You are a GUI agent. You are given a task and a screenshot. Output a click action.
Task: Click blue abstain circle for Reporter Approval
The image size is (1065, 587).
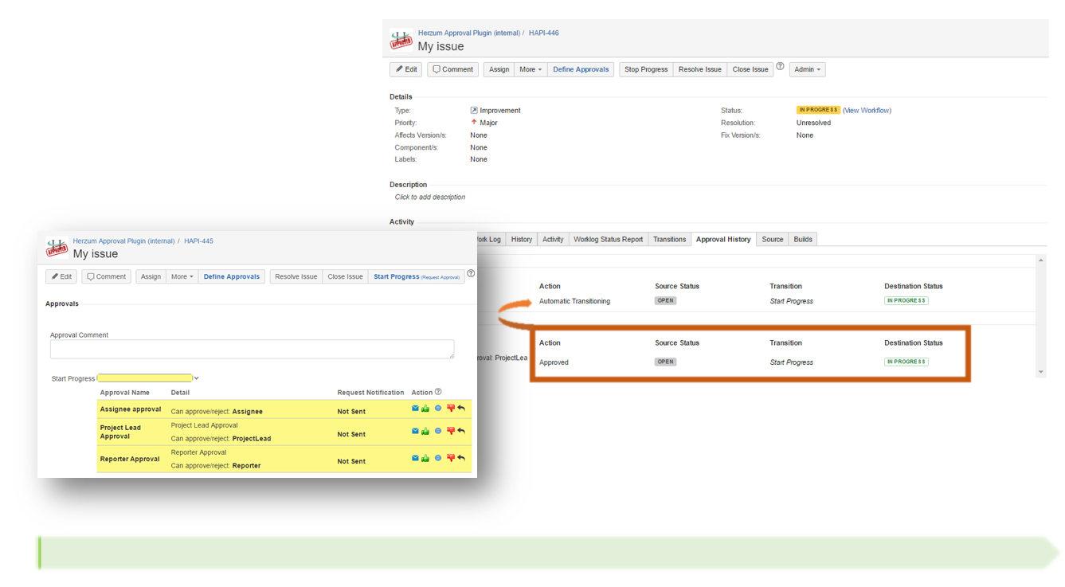click(x=438, y=458)
